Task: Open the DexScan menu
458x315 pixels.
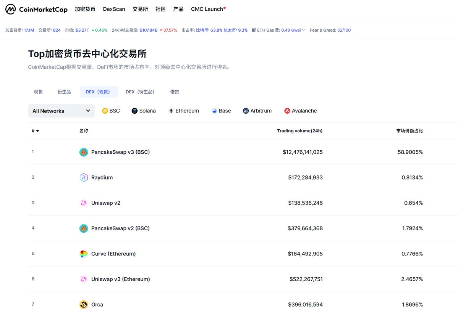Action: [114, 9]
